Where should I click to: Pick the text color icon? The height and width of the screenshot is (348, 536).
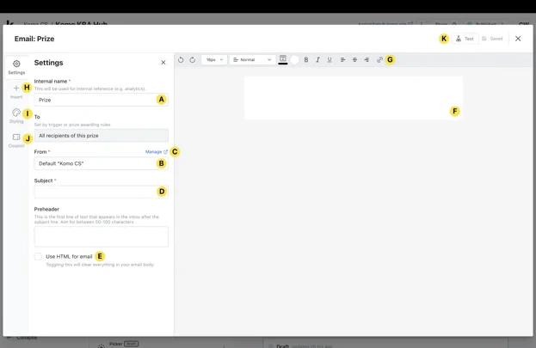tap(283, 59)
